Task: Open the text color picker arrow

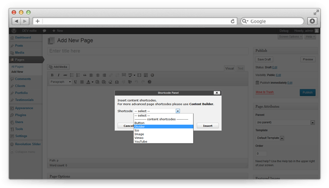Action: pos(92,82)
